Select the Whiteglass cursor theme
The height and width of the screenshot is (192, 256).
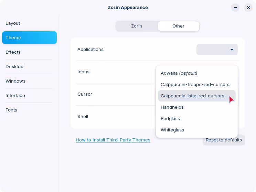(172, 130)
